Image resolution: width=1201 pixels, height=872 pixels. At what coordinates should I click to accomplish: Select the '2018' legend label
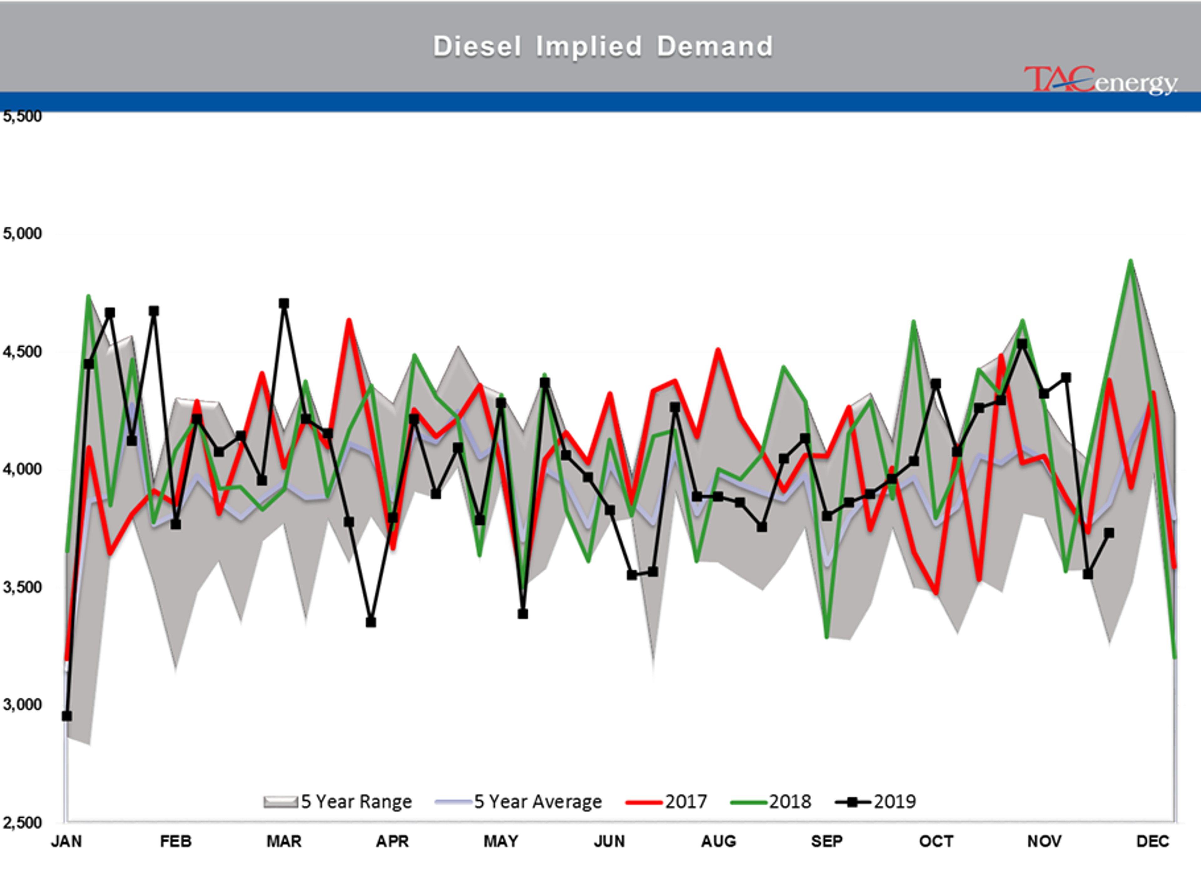click(790, 802)
